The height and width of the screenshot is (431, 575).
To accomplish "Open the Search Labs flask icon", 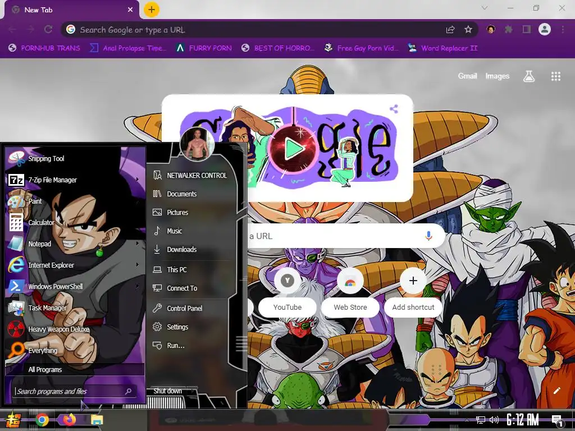I will (529, 76).
